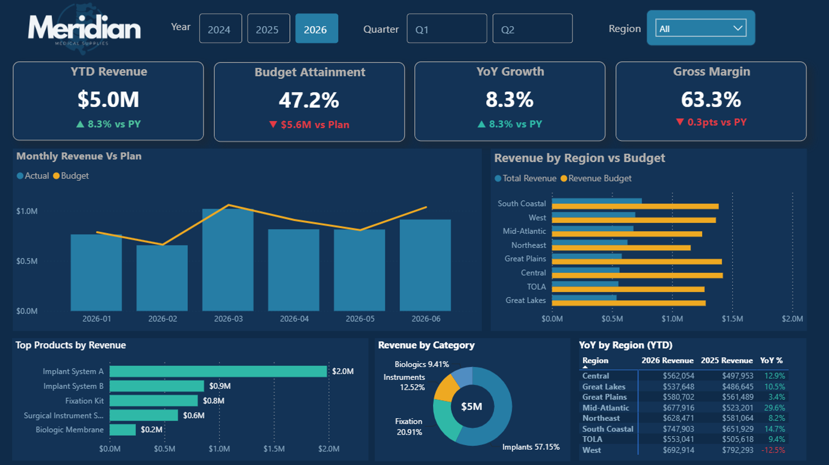Click the Revenue by Region vs Budget title
This screenshot has height=465, width=829.
(x=580, y=158)
